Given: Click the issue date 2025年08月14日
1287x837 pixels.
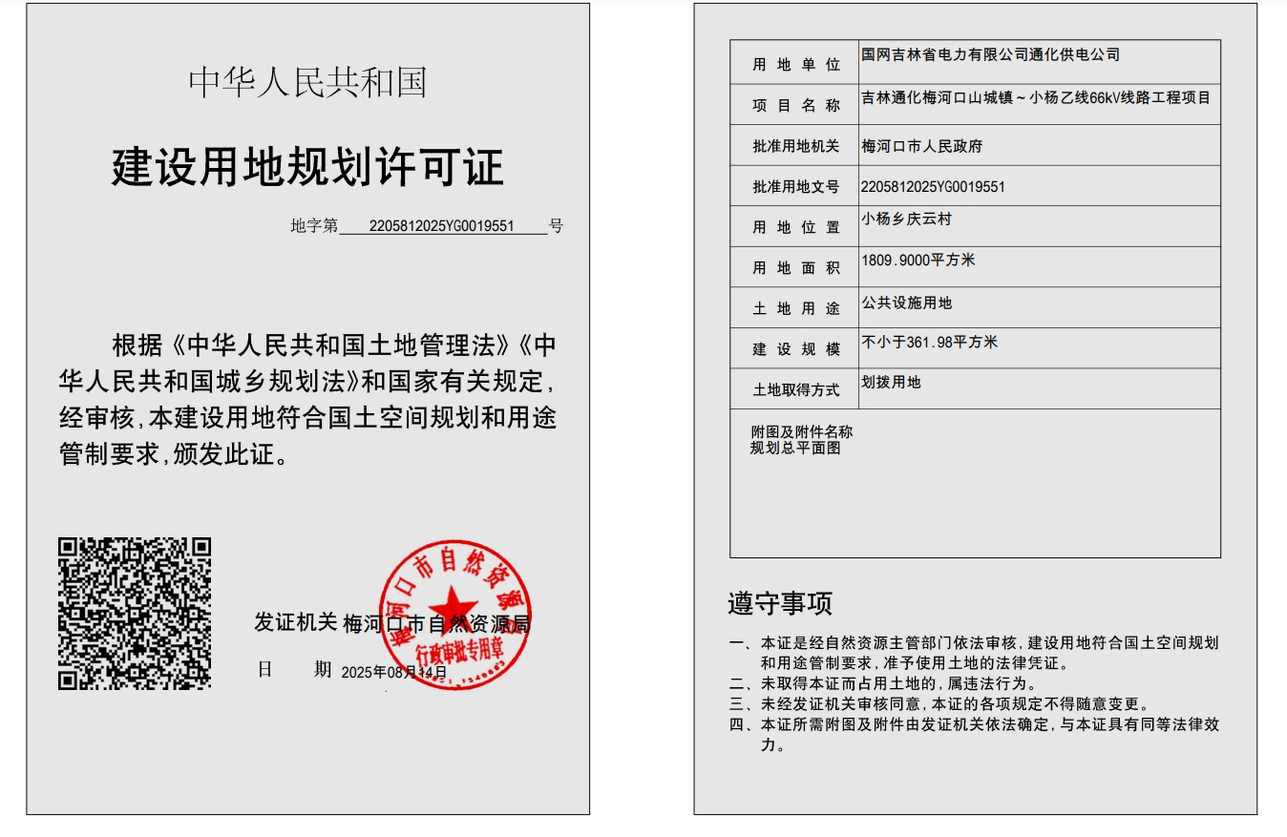Looking at the screenshot, I should coord(393,672).
